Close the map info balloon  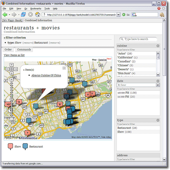coord(64,68)
